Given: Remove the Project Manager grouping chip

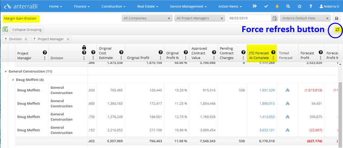Looking at the screenshot, I should click(68, 39).
